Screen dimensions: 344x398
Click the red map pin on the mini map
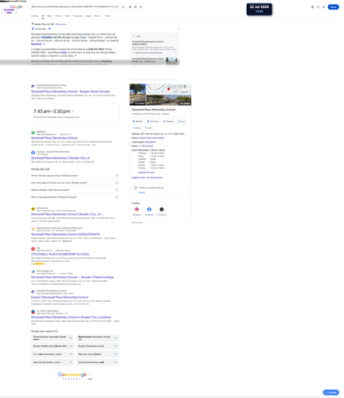tap(168, 89)
